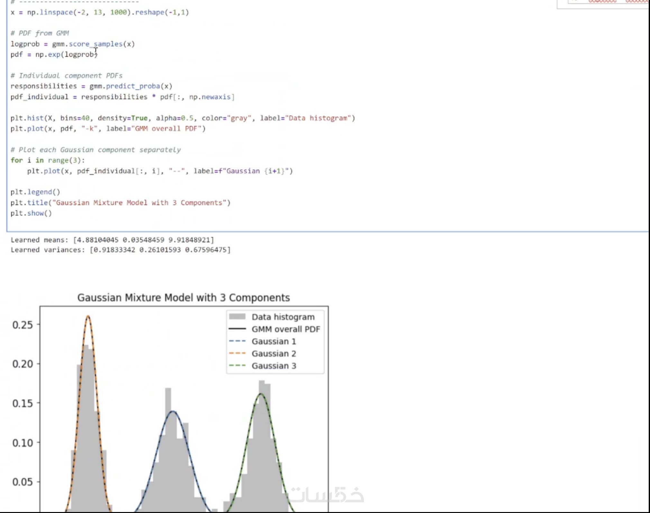Click the gray Data histogram legend swatch
650x513 pixels.
(x=237, y=317)
